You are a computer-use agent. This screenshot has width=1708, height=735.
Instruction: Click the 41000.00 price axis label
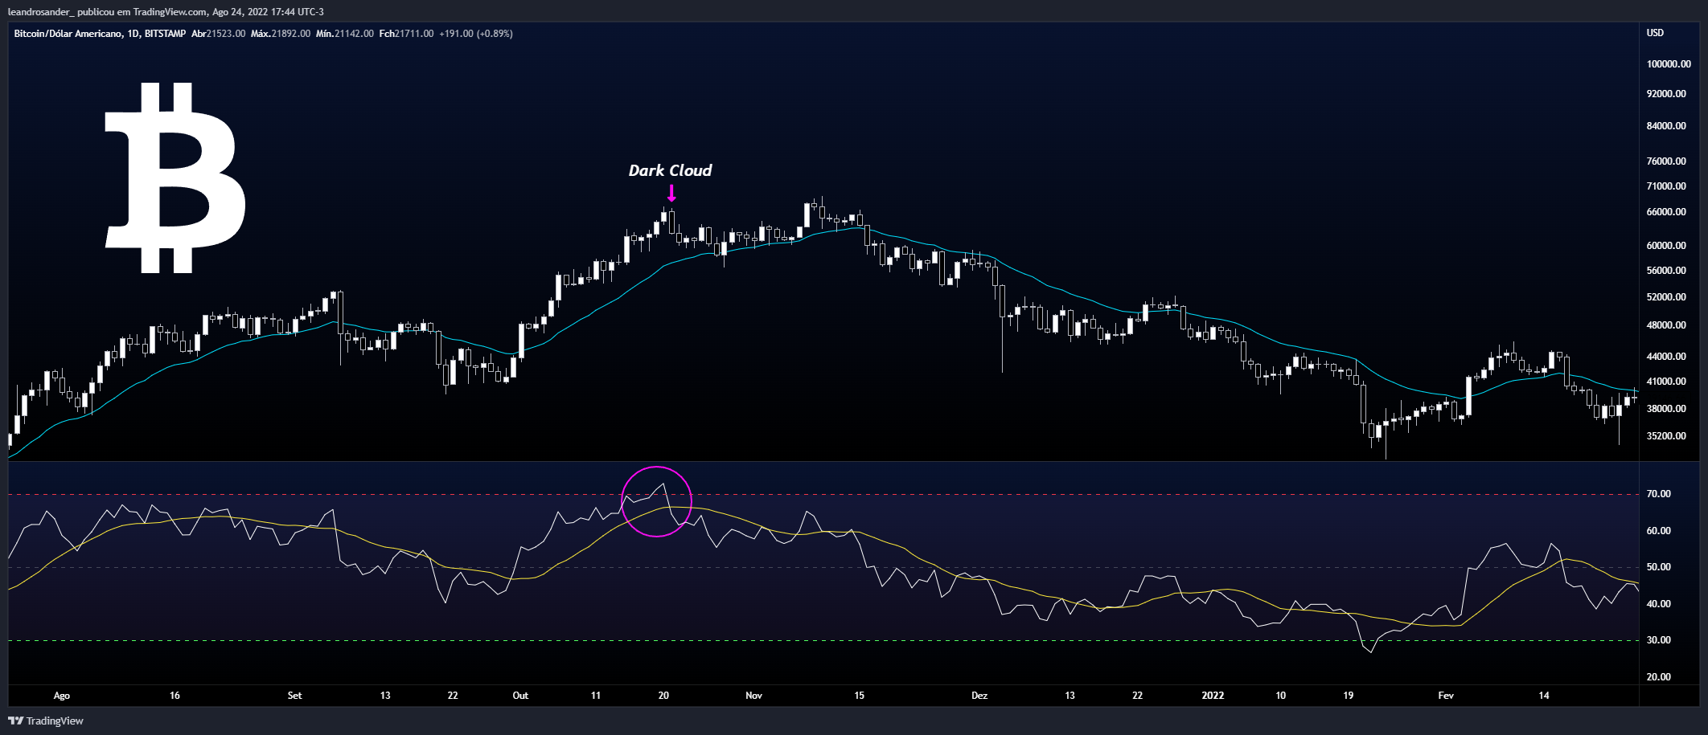(x=1666, y=382)
